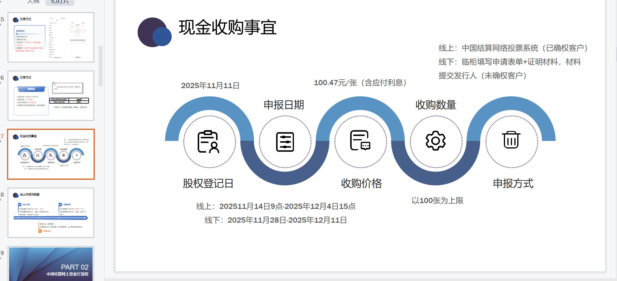617x281 pixels.
Task: Click the line 线上：202511月14日9点-2025年12月4日15点
Action: pyautogui.click(x=276, y=207)
